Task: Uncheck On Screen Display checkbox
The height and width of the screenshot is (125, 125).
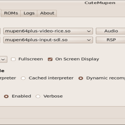Action: (x=50, y=59)
